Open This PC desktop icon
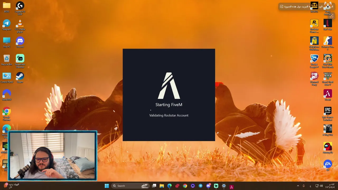Image resolution: width=338 pixels, height=190 pixels. point(7,42)
